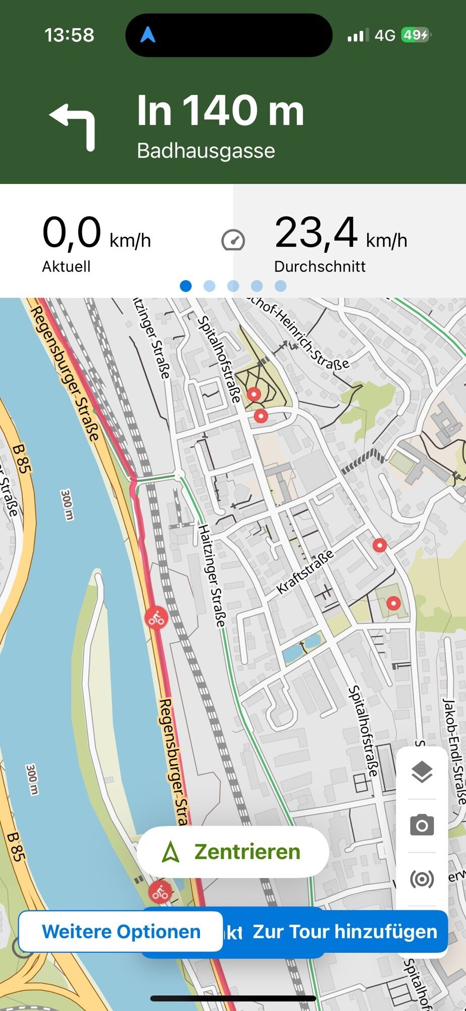Tap the northernmost red highlight marker
Screen dimensions: 466x1011
pyautogui.click(x=254, y=394)
